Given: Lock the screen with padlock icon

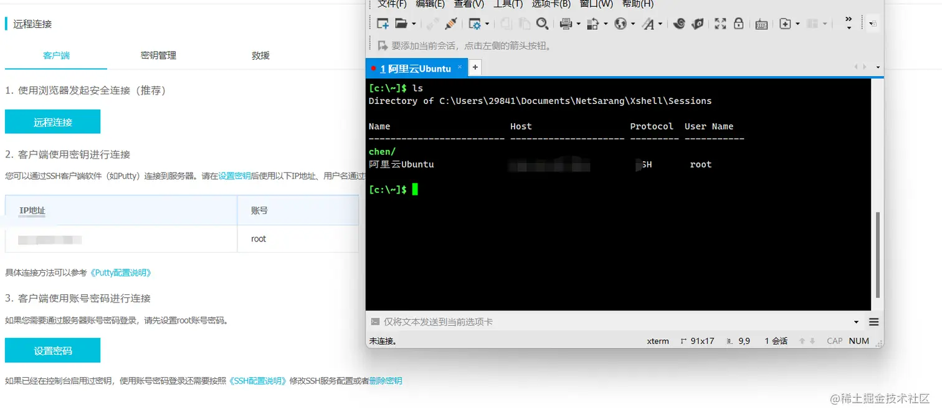Looking at the screenshot, I should [738, 24].
